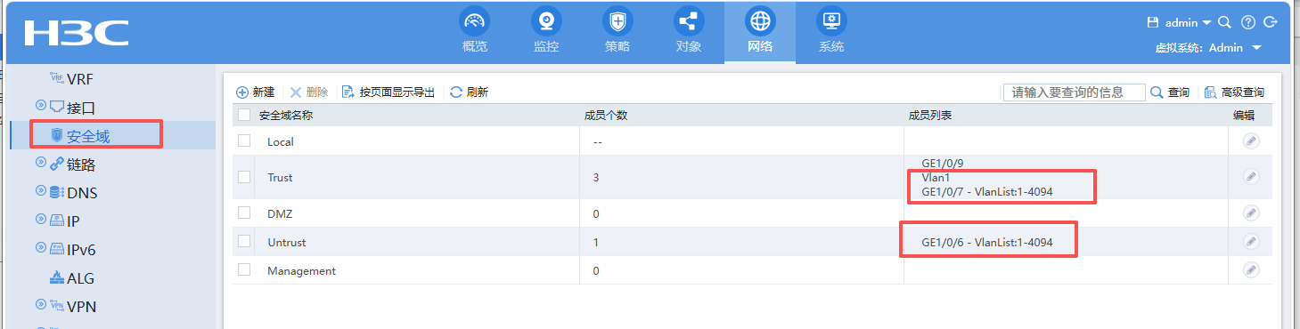Viewport: 1300px width, 329px height.
Task: Click the Trust zone name
Action: pos(280,178)
